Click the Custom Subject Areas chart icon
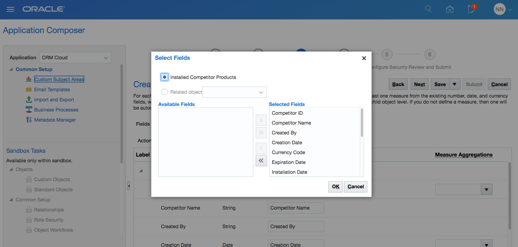 click(29, 79)
